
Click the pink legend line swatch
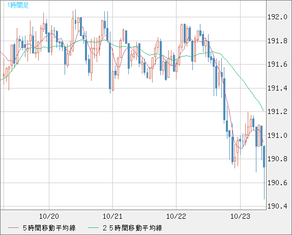tap(13, 228)
